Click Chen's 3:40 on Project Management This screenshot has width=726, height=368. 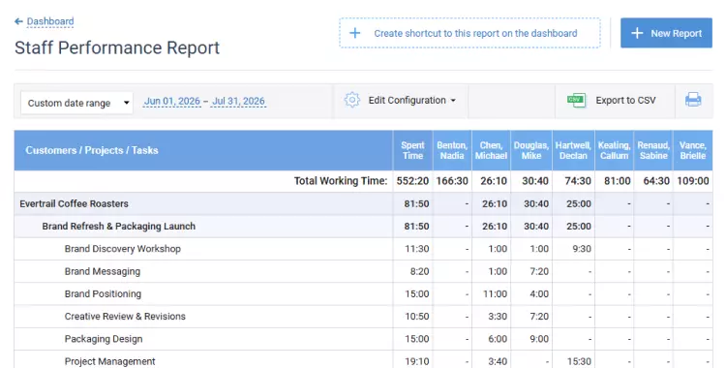coord(498,361)
